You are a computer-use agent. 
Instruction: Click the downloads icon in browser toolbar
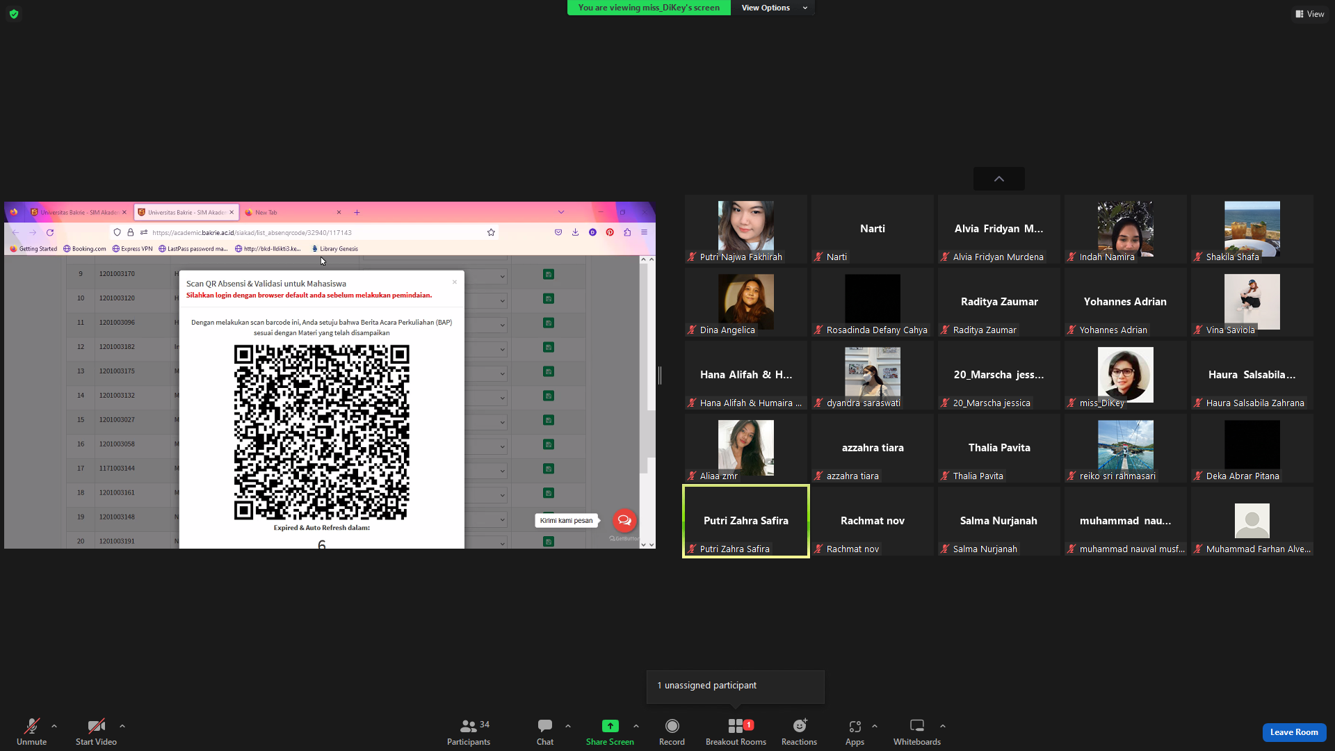(x=575, y=232)
